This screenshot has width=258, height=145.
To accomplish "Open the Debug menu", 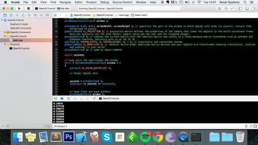I will pos(104,2).
